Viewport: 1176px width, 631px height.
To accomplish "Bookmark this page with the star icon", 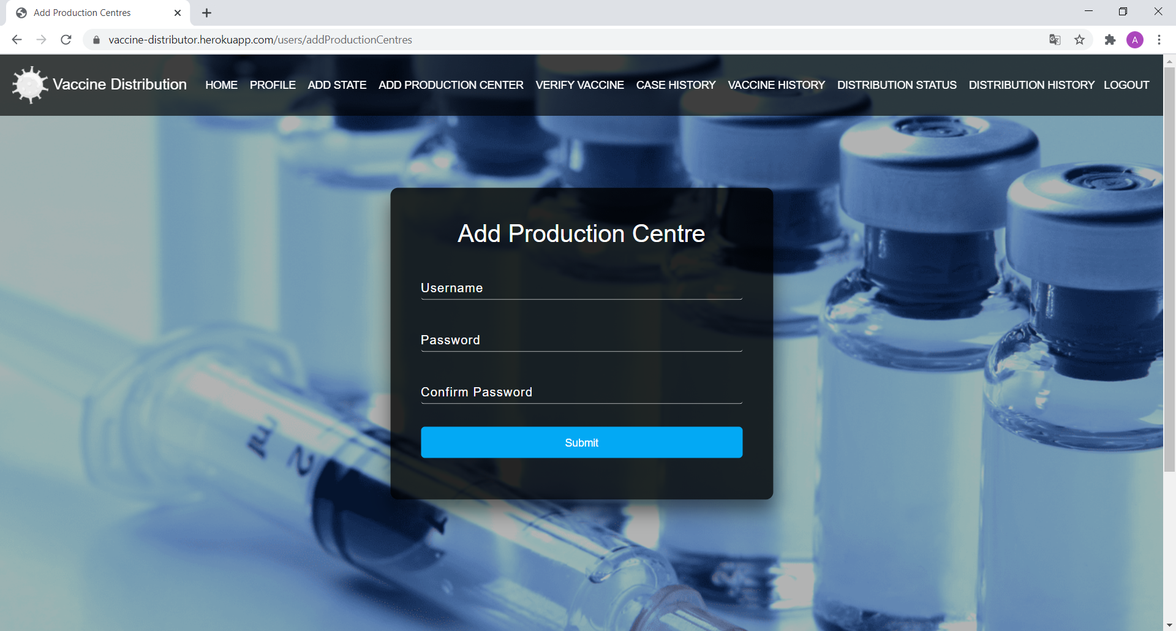I will click(x=1079, y=40).
